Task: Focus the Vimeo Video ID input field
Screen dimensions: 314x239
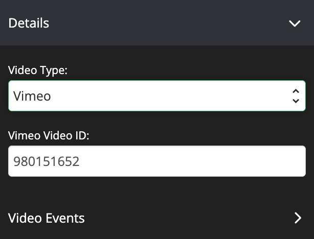Action: [157, 161]
